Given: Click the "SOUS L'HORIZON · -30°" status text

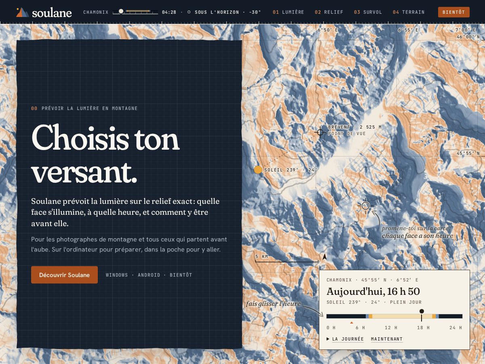Looking at the screenshot, I should (x=228, y=12).
